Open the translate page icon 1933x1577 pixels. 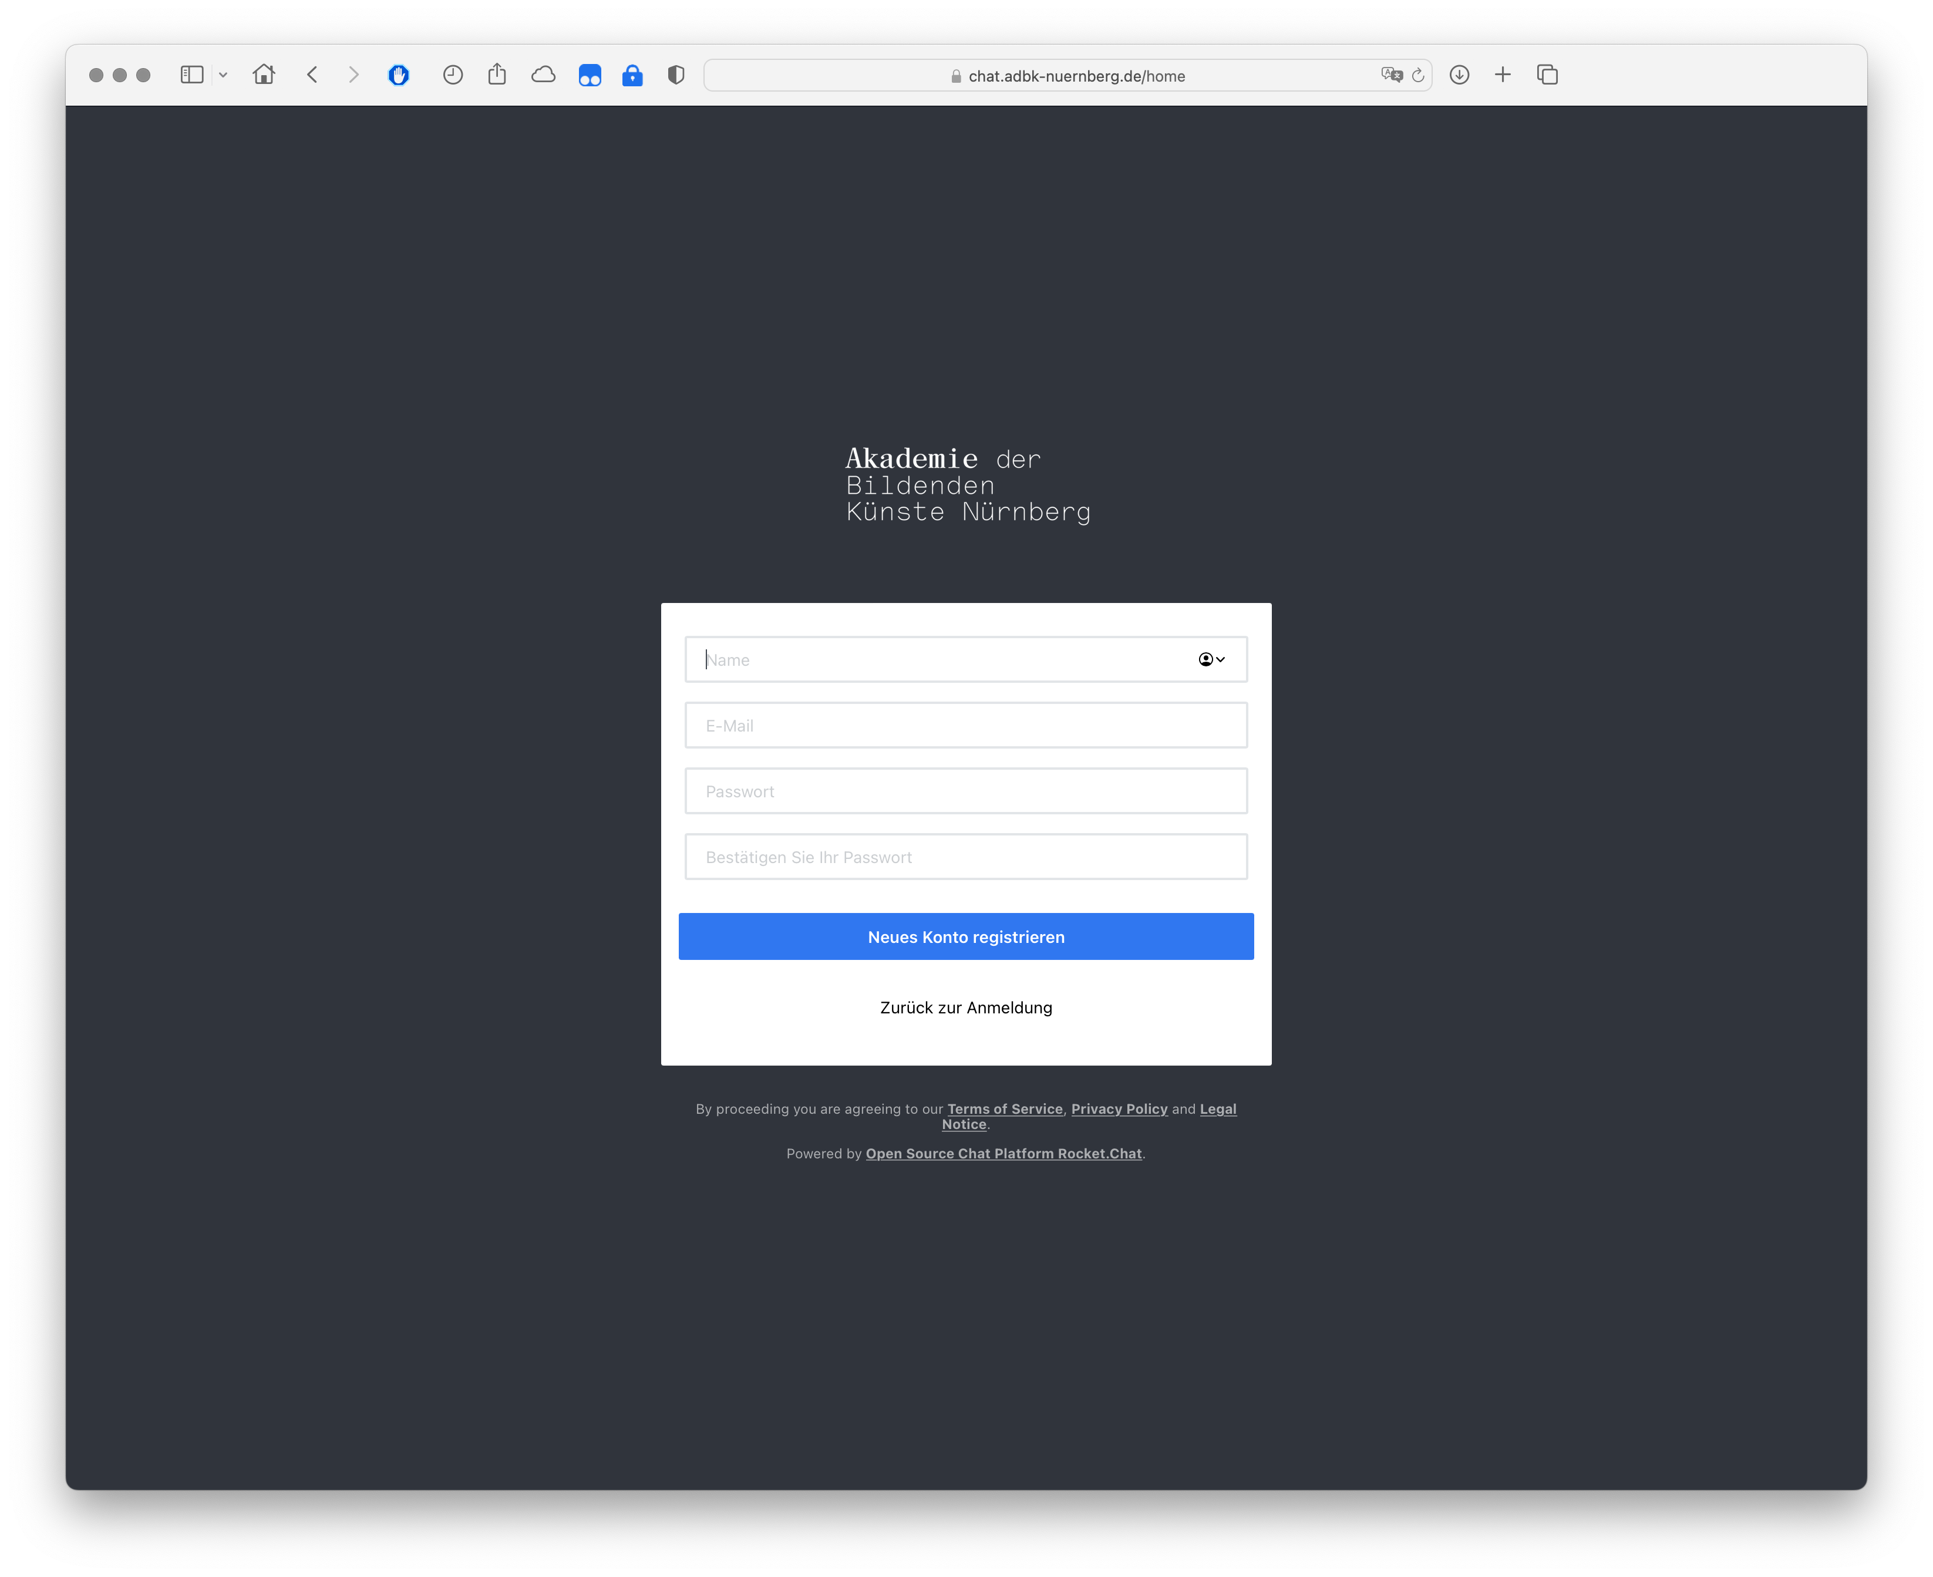point(1392,75)
